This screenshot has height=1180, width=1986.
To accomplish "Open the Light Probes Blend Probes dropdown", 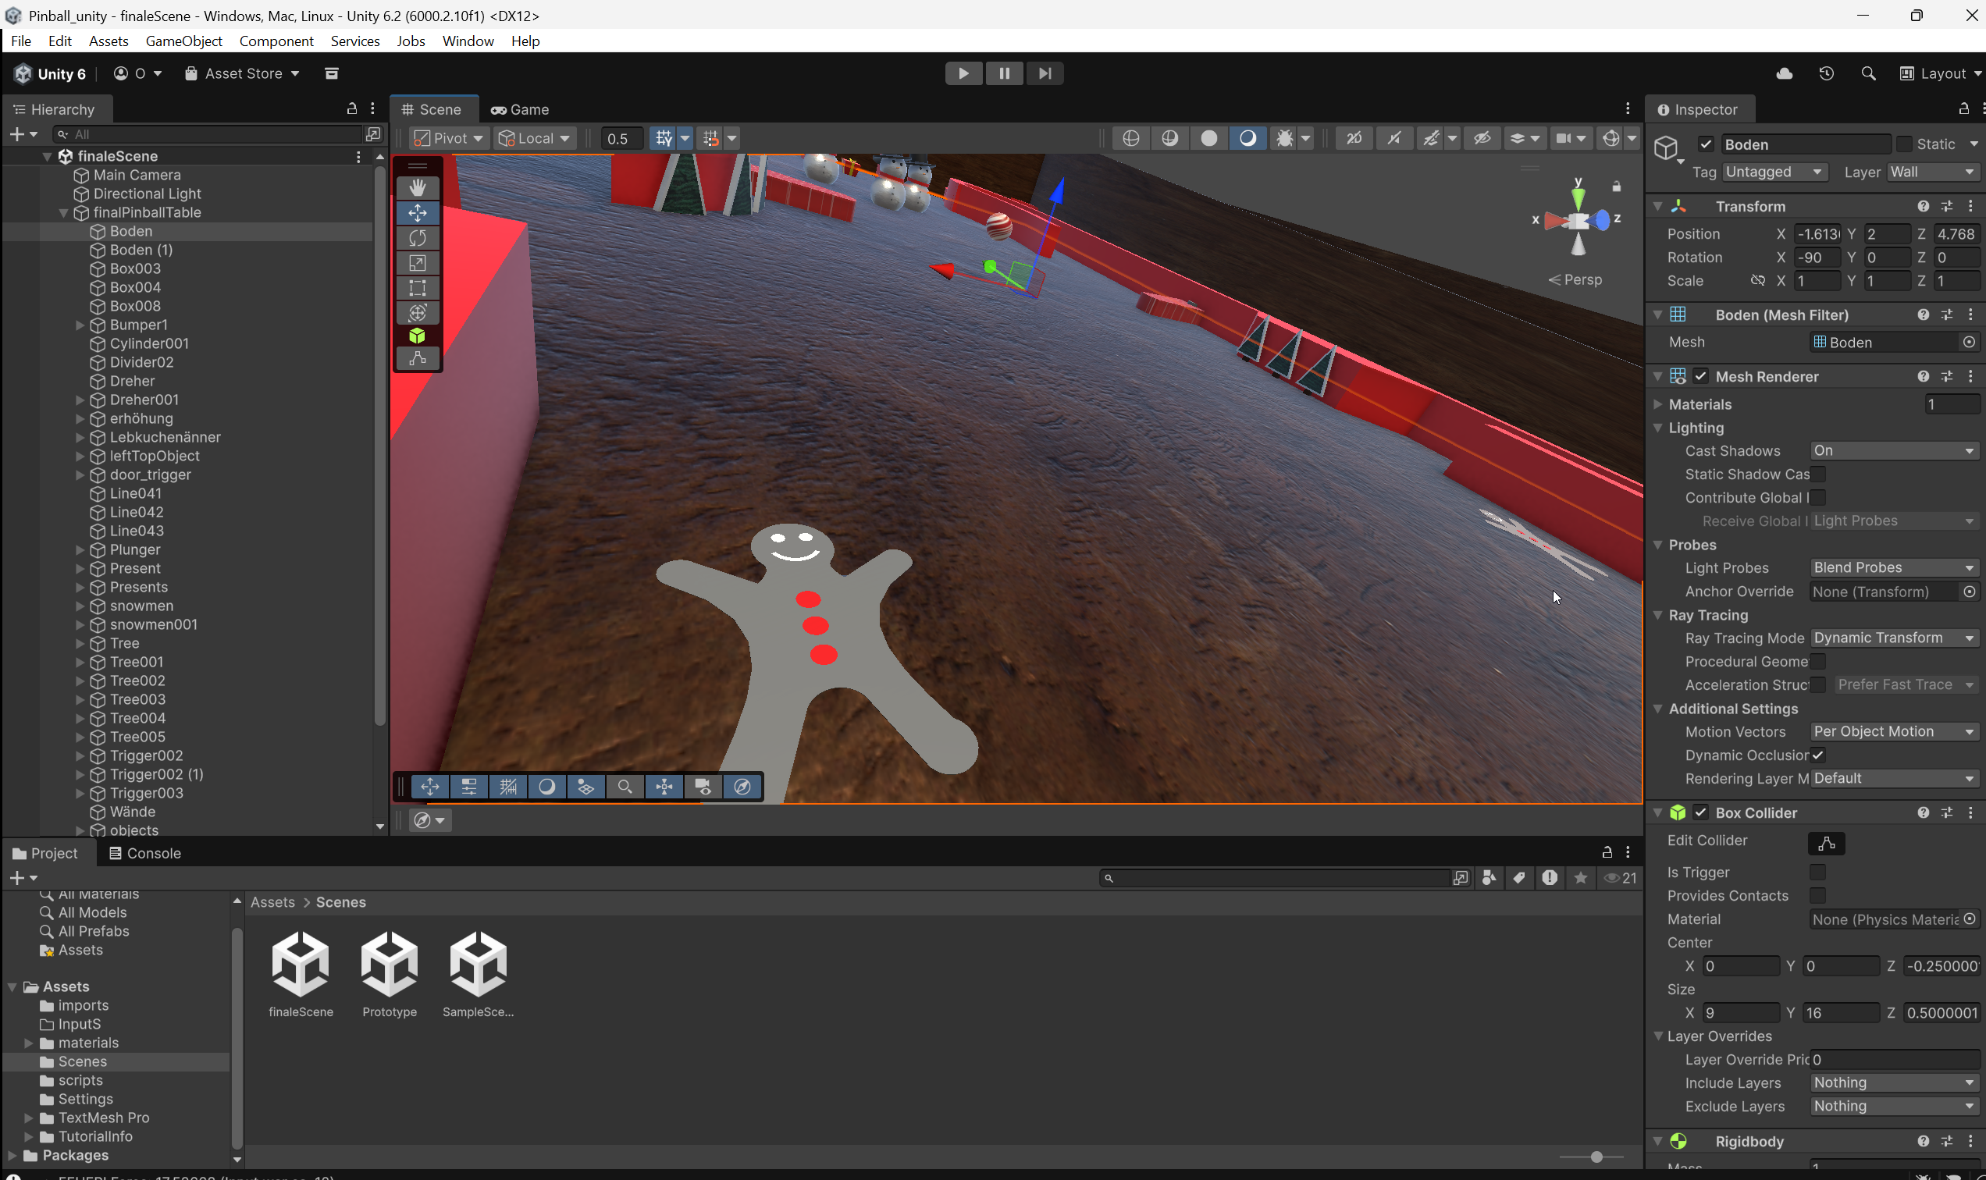I will 1892,567.
